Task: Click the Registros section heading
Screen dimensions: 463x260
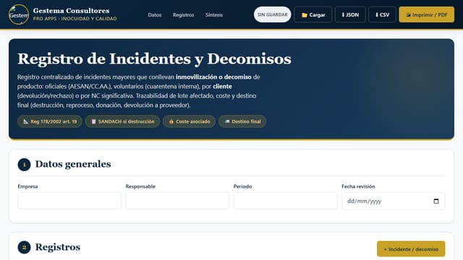Action: coord(58,247)
